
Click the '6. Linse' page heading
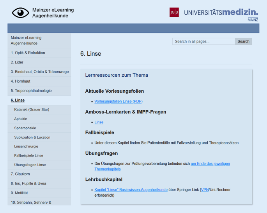[x=90, y=54]
